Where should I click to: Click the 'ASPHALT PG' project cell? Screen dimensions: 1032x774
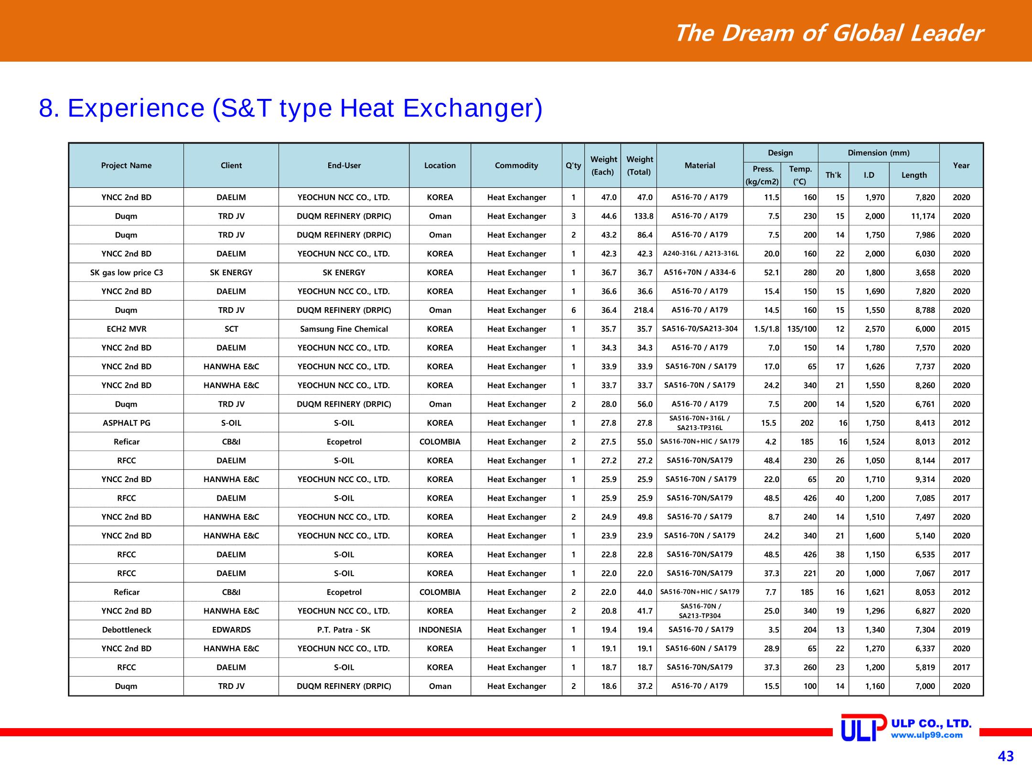click(126, 423)
